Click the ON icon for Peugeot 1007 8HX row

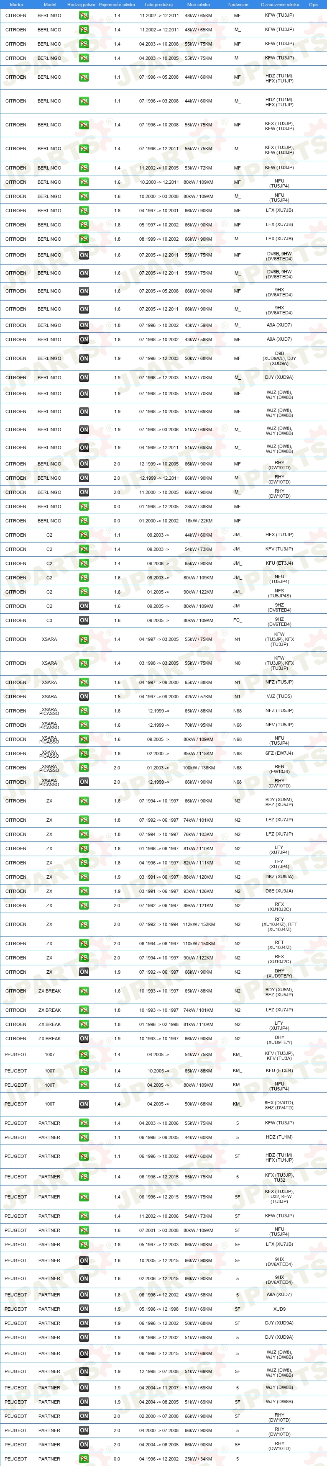84,1104
